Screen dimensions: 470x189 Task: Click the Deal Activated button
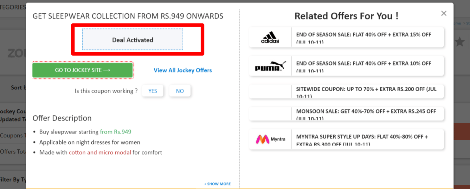[x=132, y=40]
